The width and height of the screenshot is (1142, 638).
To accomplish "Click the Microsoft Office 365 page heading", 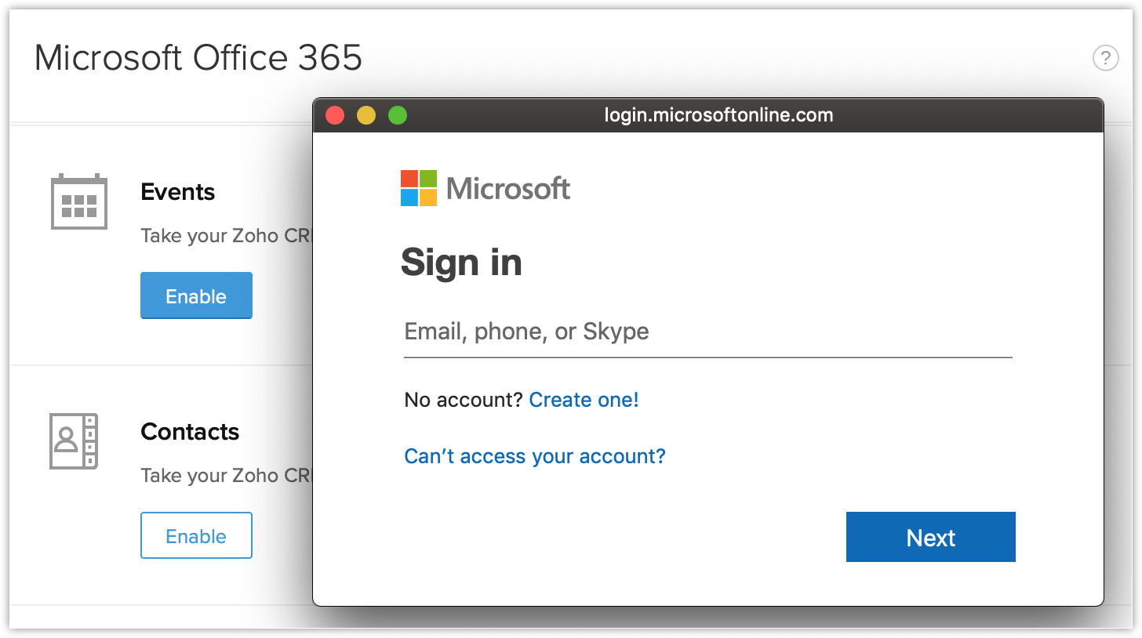I will tap(198, 58).
